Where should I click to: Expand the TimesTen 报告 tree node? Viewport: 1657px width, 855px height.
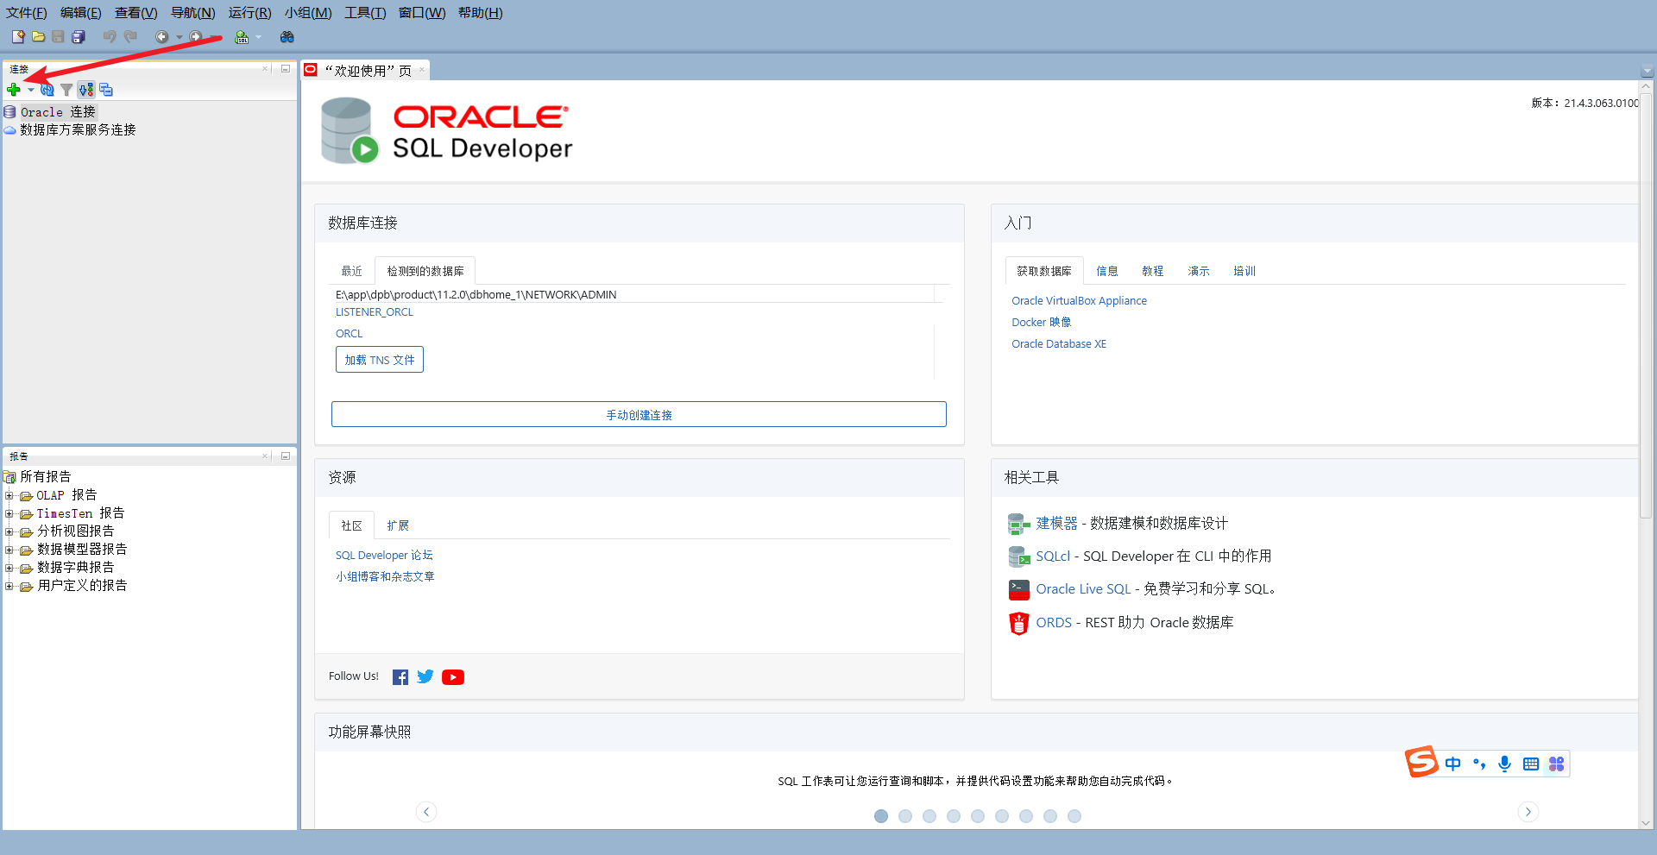point(9,513)
